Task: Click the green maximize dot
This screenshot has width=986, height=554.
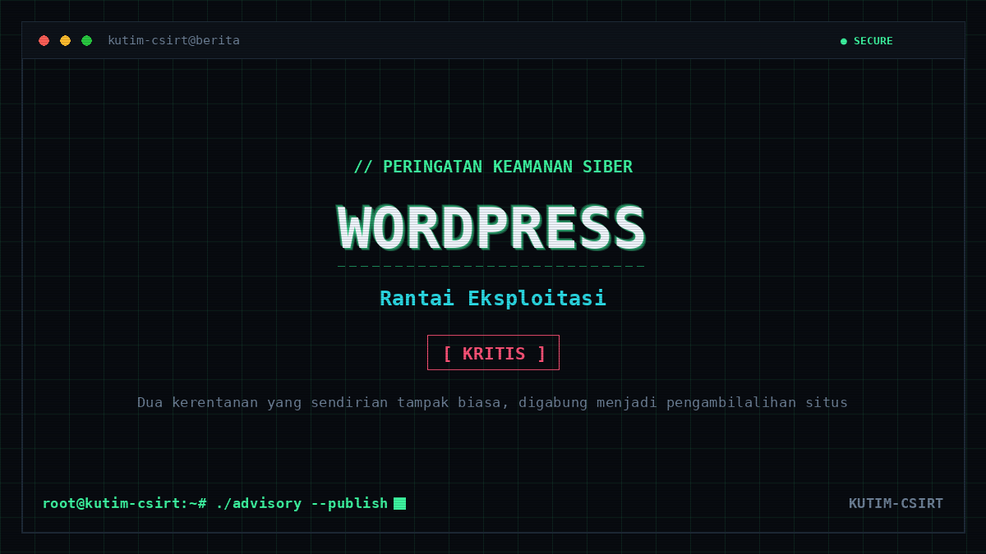Action: (86, 40)
